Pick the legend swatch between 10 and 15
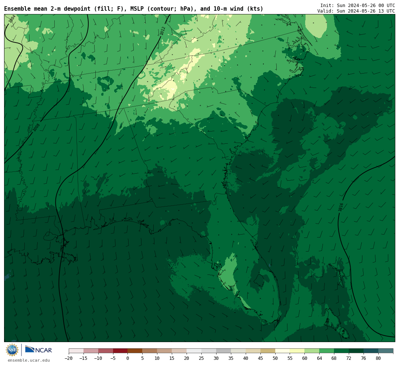The image size is (399, 365). [x=165, y=351]
